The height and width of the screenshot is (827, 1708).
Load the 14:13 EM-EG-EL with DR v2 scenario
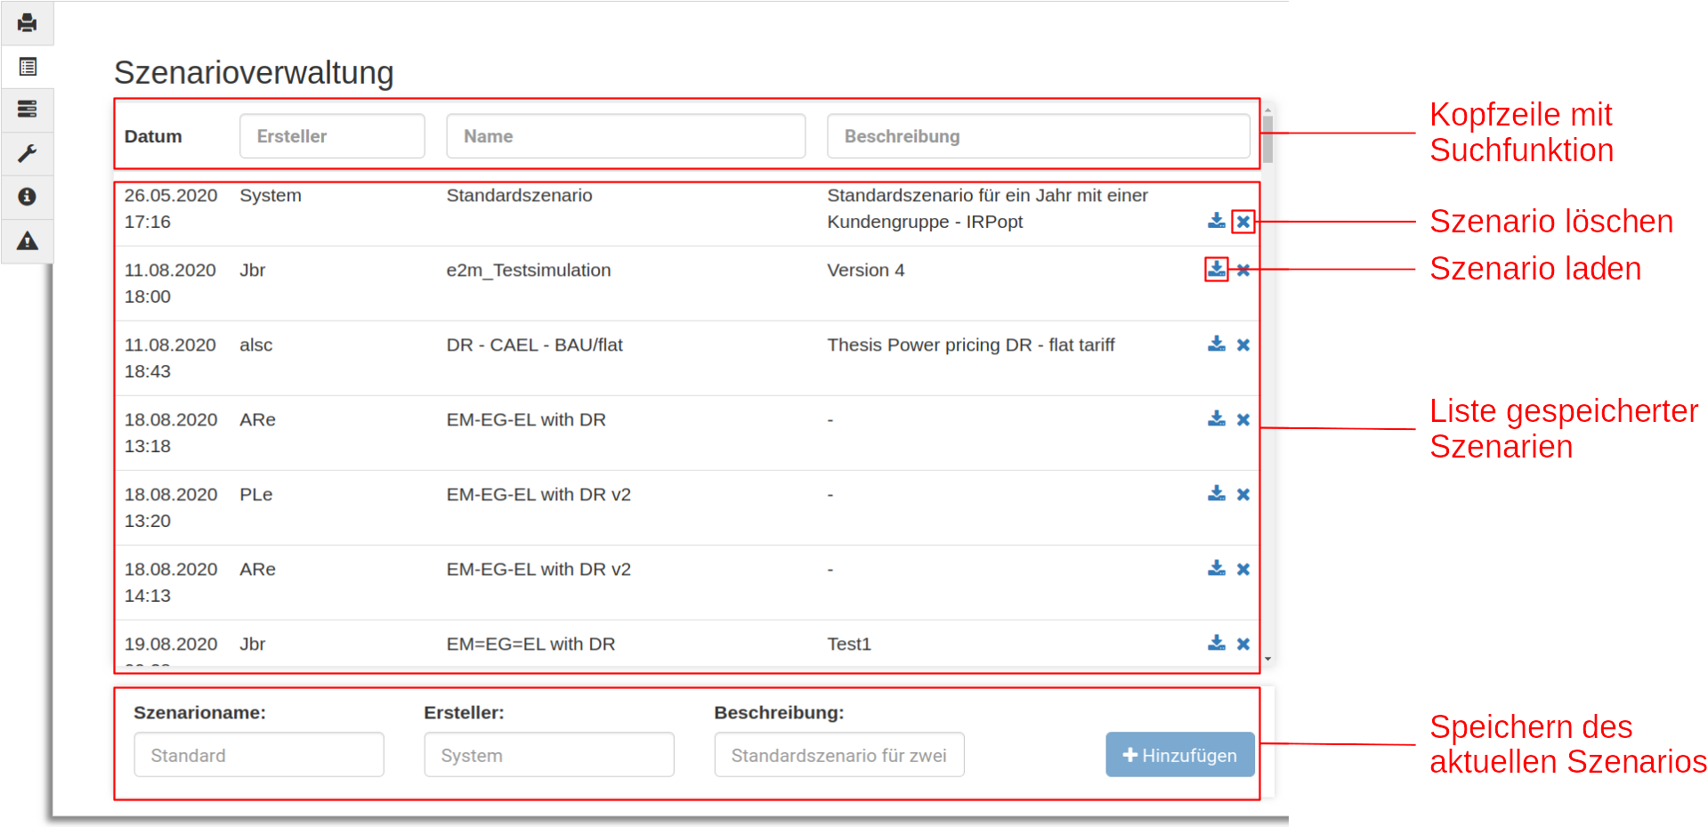tap(1217, 568)
